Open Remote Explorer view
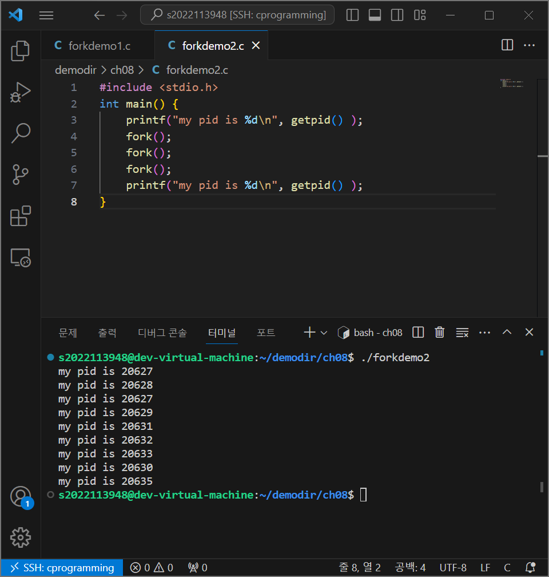 [x=20, y=258]
